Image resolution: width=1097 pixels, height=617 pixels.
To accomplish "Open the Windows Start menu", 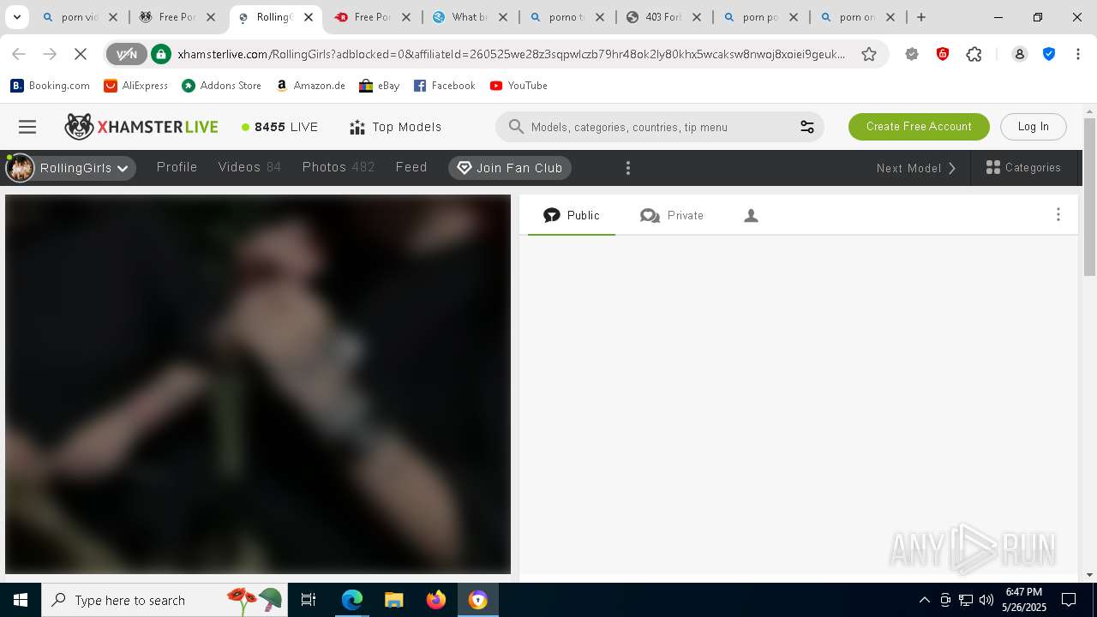I will click(21, 600).
